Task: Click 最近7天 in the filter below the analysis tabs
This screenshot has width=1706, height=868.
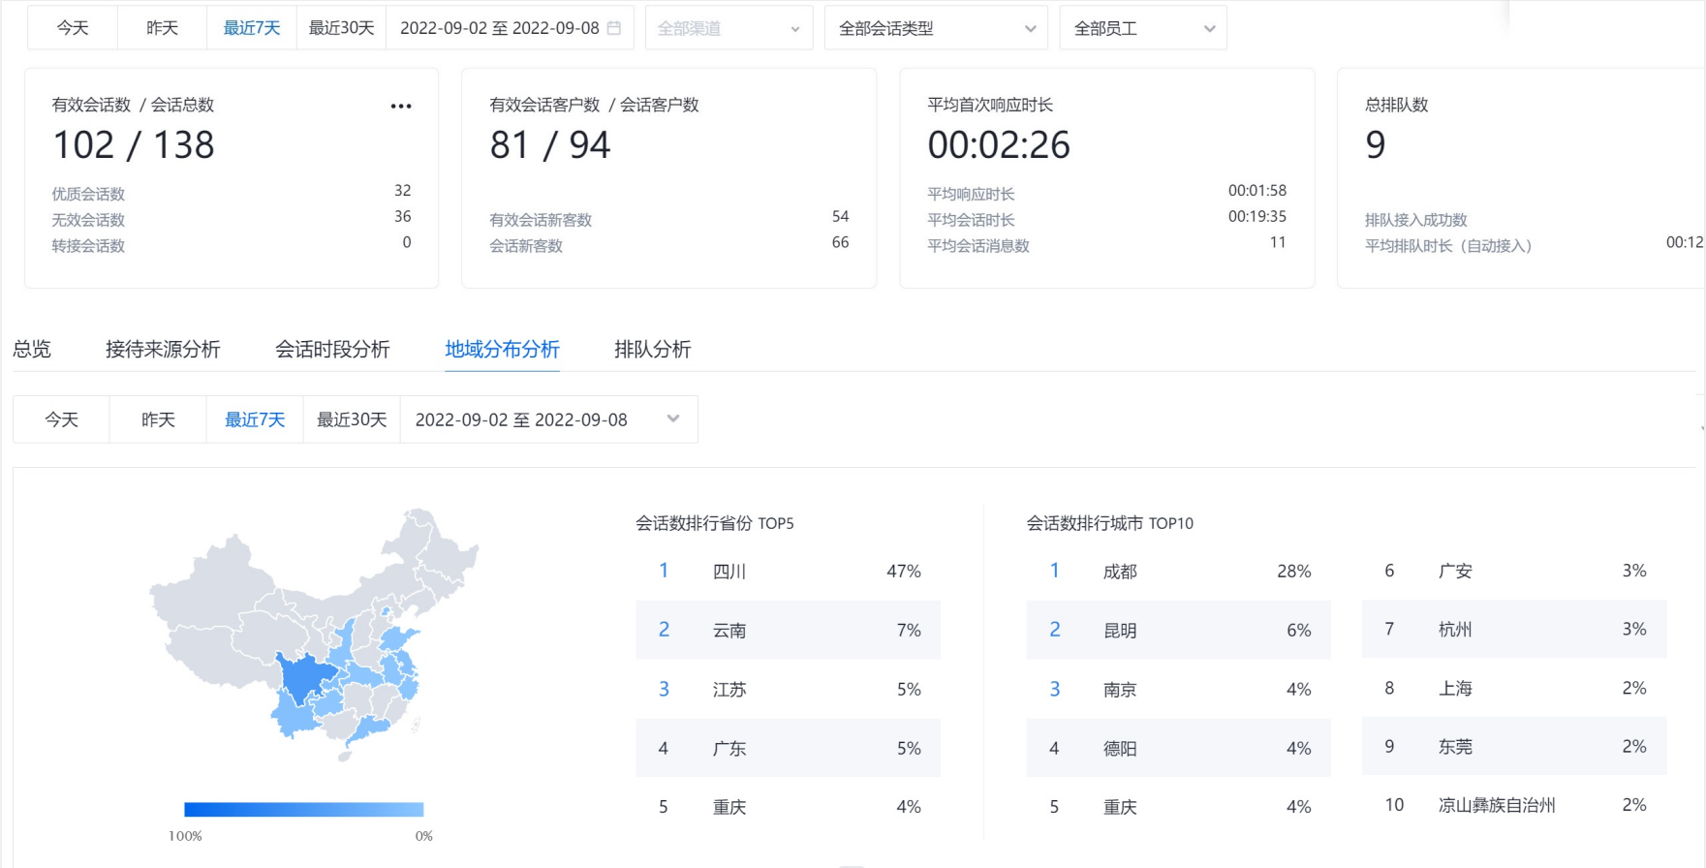Action: click(x=255, y=419)
